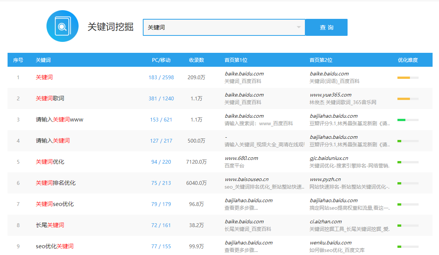Open wenku.baidu.com result domain
The image size is (439, 255).
331,243
